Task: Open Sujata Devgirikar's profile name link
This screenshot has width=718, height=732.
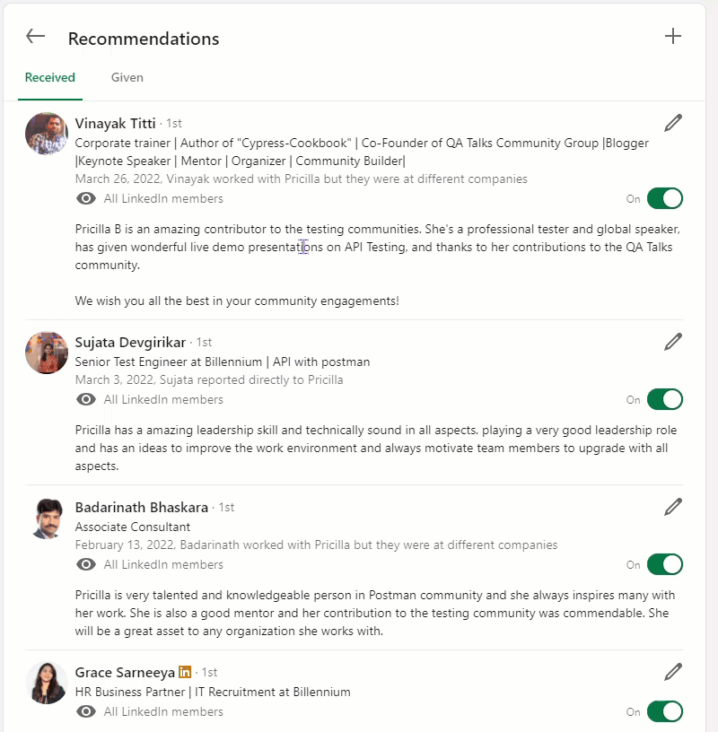Action: (130, 342)
